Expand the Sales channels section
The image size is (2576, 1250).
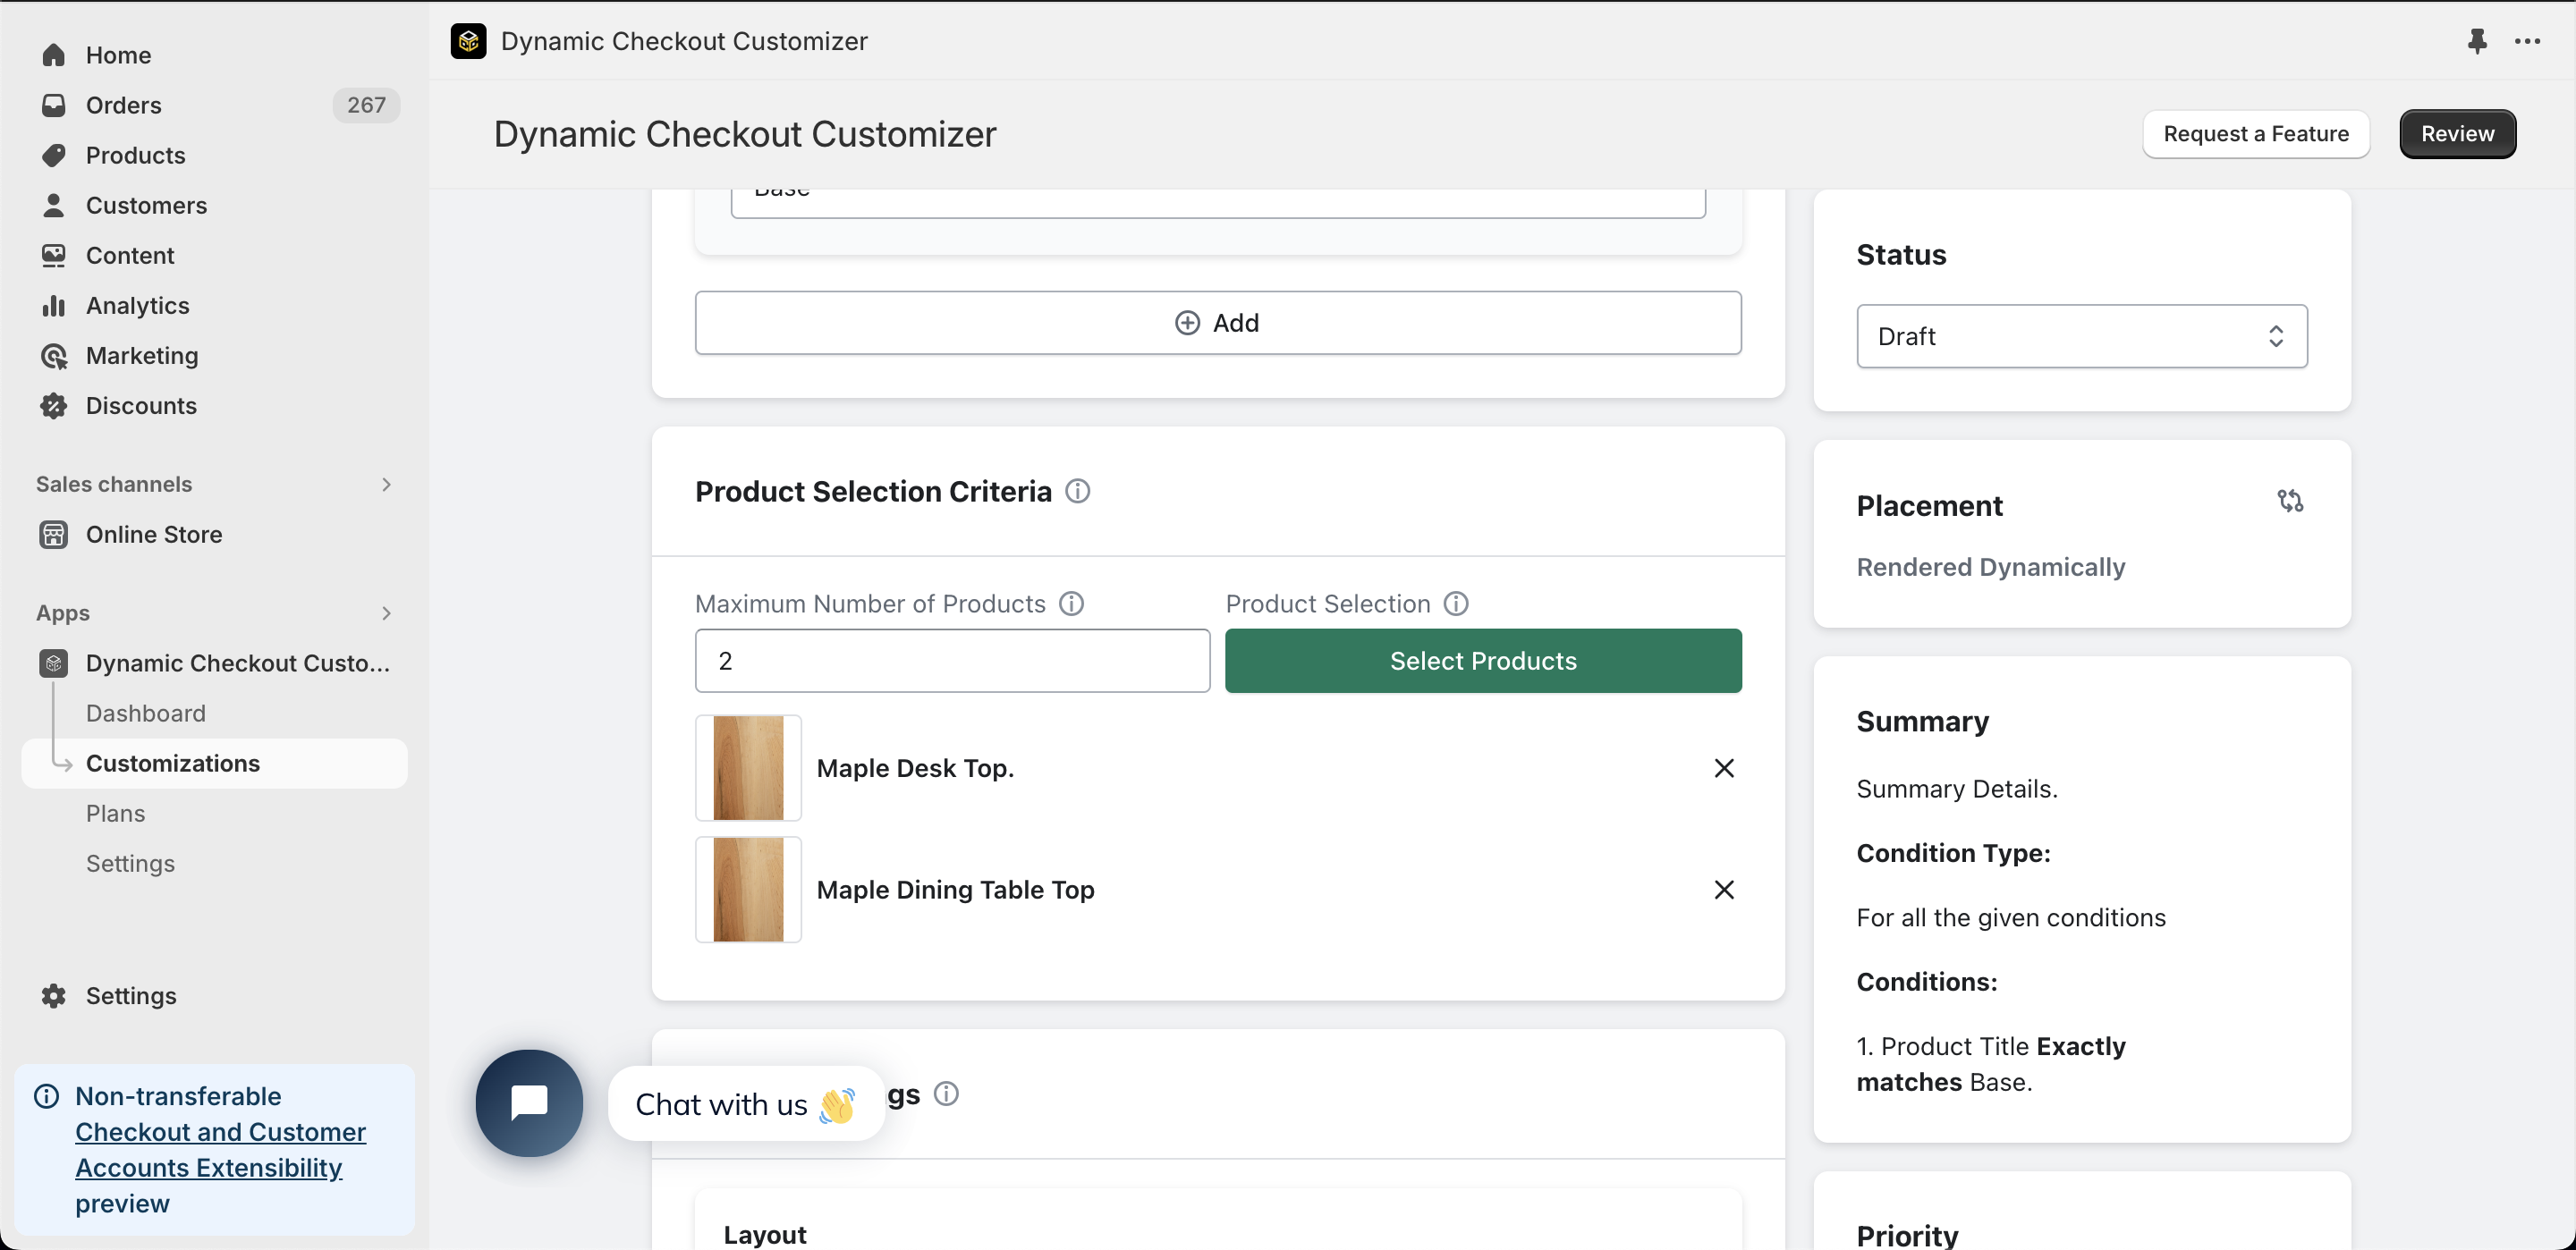coord(386,484)
